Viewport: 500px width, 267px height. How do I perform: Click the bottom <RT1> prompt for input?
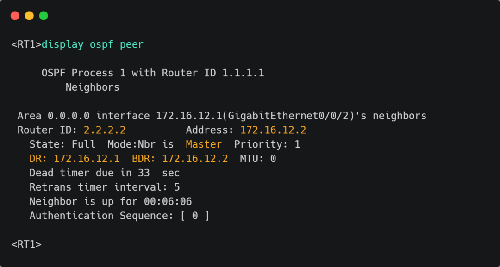click(x=26, y=244)
